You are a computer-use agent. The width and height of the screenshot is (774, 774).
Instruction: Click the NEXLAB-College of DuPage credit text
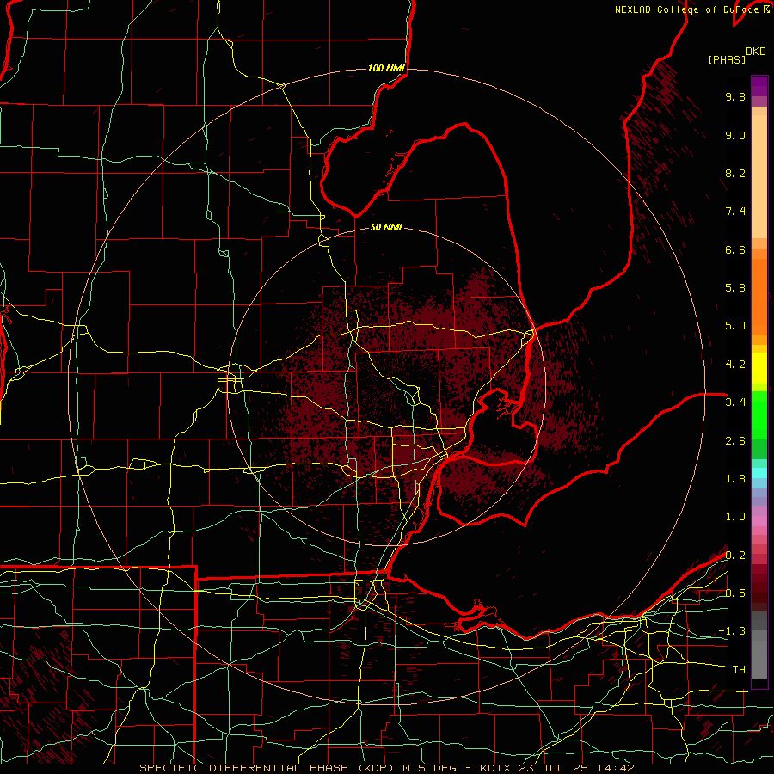(x=686, y=9)
